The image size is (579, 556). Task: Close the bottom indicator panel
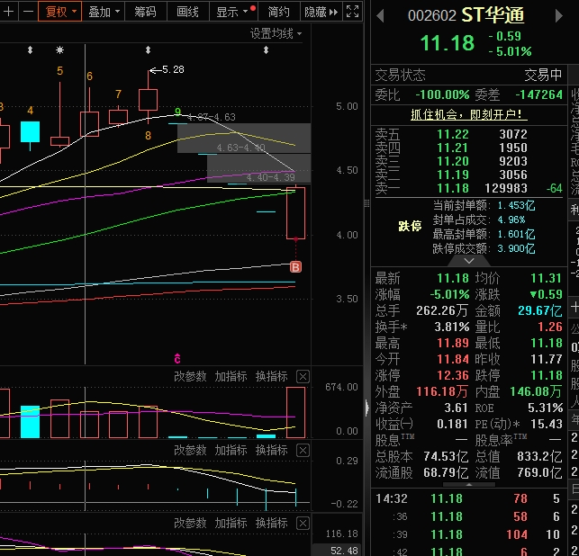click(x=303, y=524)
